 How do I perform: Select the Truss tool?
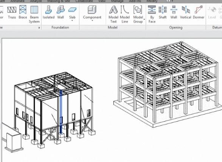(12, 12)
